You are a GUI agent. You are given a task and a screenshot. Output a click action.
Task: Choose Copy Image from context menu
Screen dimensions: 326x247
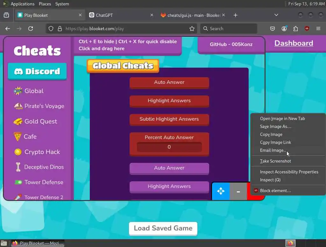click(x=288, y=134)
